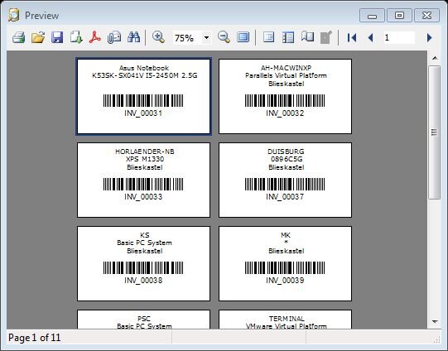
Task: Go to next page arrow
Action: click(x=429, y=37)
